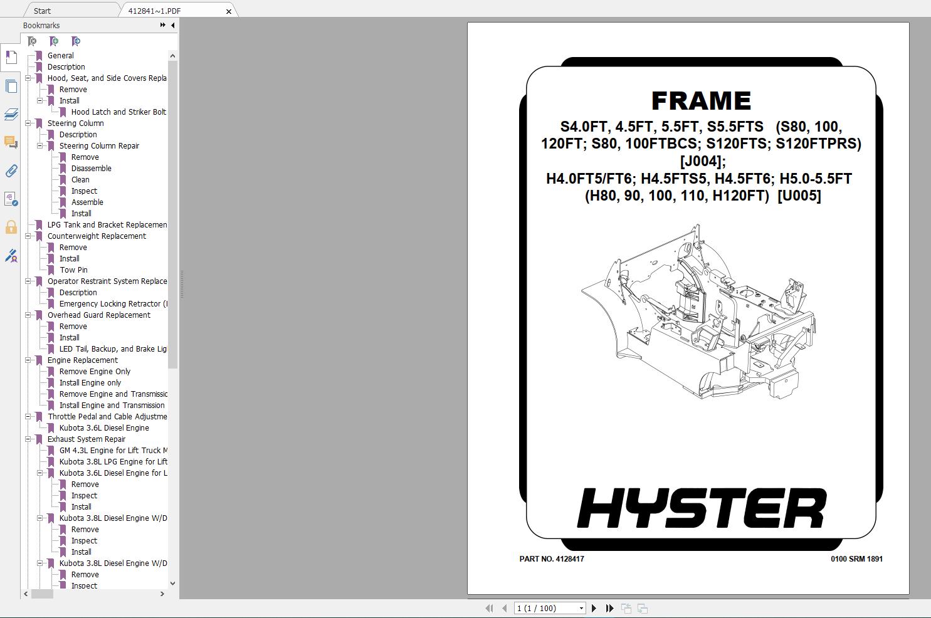Select the Engine Replacement bookmark

coord(82,360)
